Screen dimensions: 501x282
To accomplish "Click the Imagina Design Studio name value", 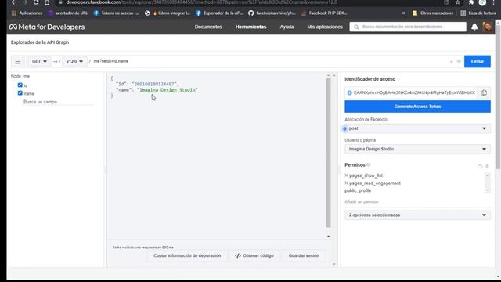I will click(168, 90).
